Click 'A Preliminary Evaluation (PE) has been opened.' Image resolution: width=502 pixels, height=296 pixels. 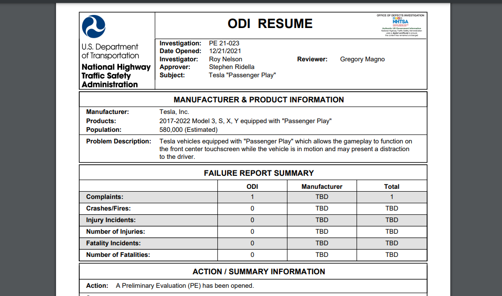tap(185, 285)
